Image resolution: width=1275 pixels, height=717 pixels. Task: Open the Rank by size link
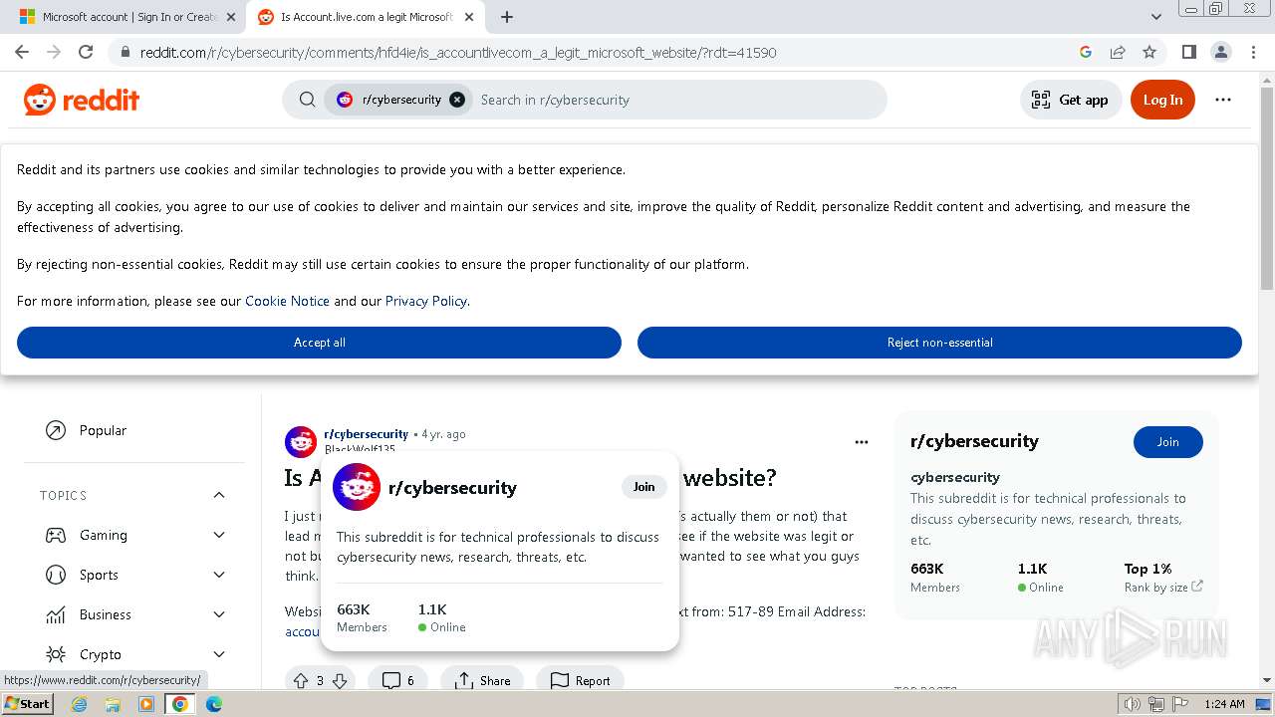[1162, 588]
